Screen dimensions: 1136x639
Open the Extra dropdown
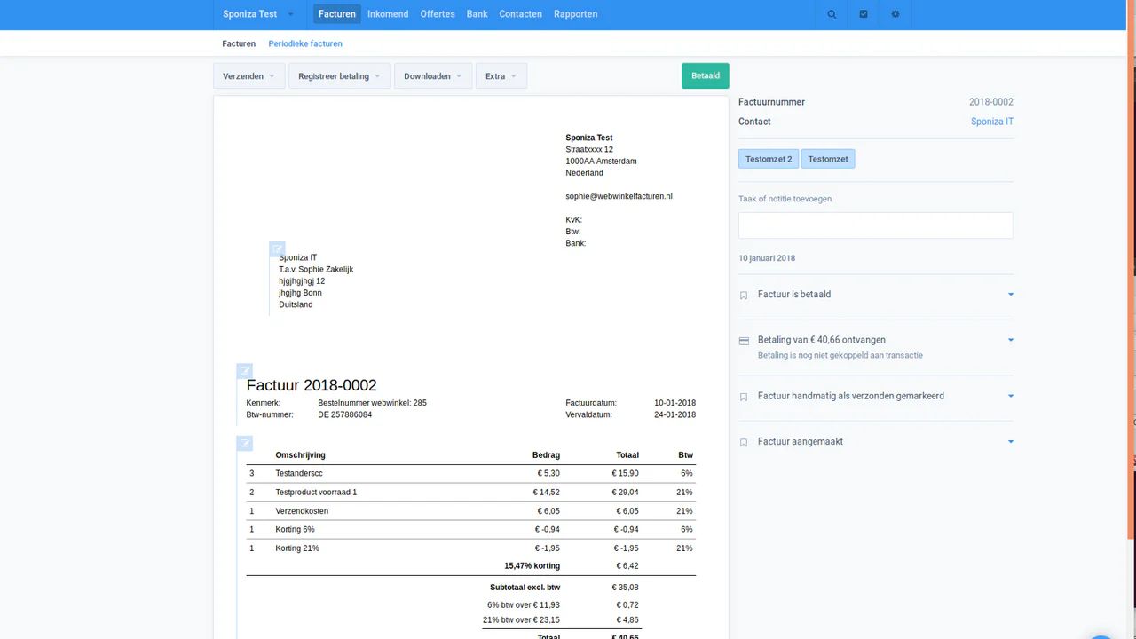[x=501, y=76]
